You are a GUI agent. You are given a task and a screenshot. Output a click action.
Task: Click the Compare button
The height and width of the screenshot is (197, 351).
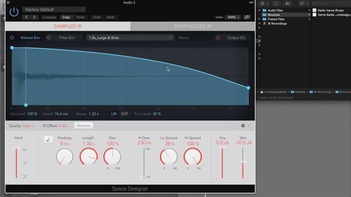coord(49,17)
